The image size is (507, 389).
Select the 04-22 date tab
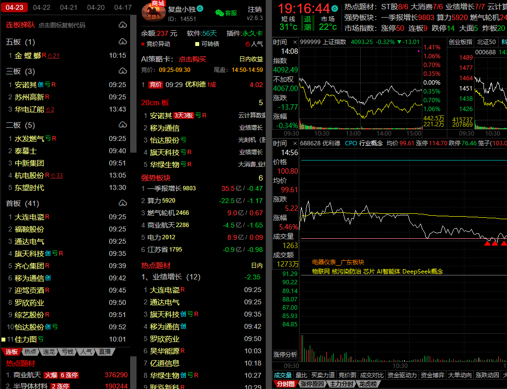point(42,7)
